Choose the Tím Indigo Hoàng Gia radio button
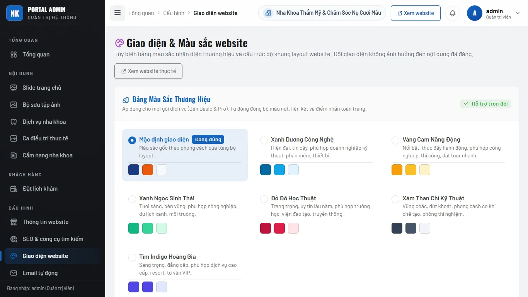The height and width of the screenshot is (297, 528). click(132, 257)
